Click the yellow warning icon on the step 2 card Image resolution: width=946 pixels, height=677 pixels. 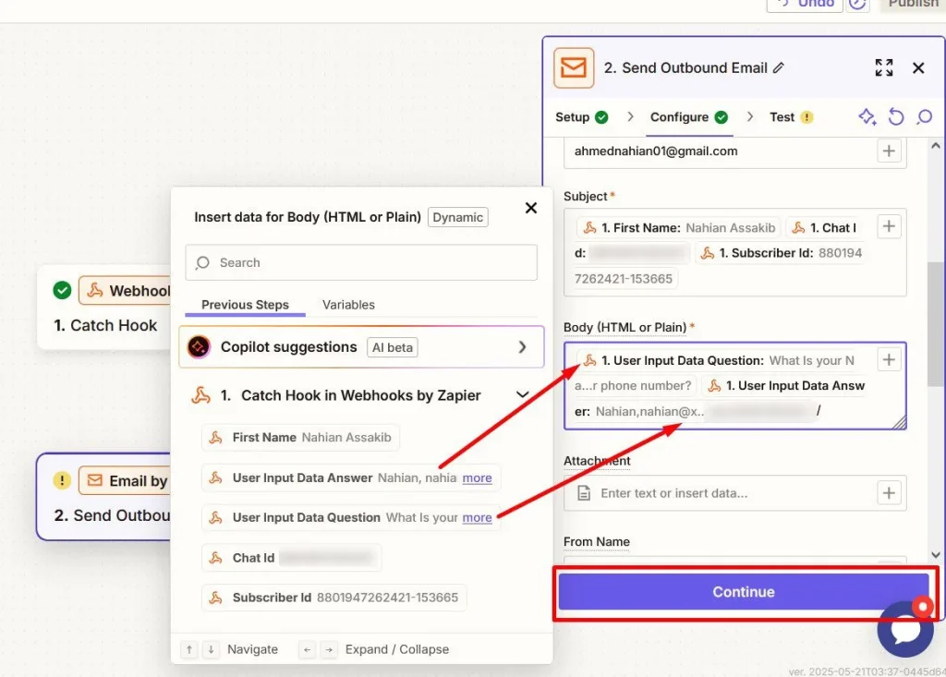(x=62, y=480)
